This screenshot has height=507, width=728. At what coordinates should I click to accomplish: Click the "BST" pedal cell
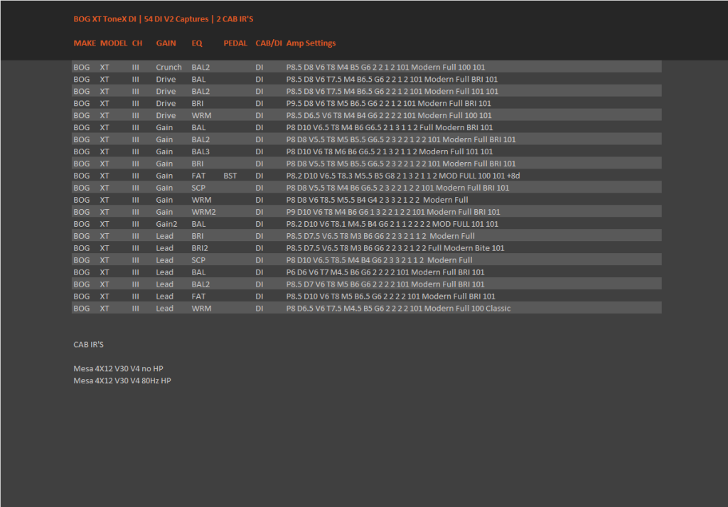tap(230, 176)
